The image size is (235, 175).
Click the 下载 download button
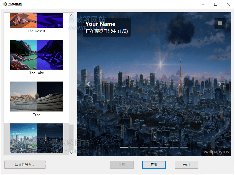coord(122,164)
